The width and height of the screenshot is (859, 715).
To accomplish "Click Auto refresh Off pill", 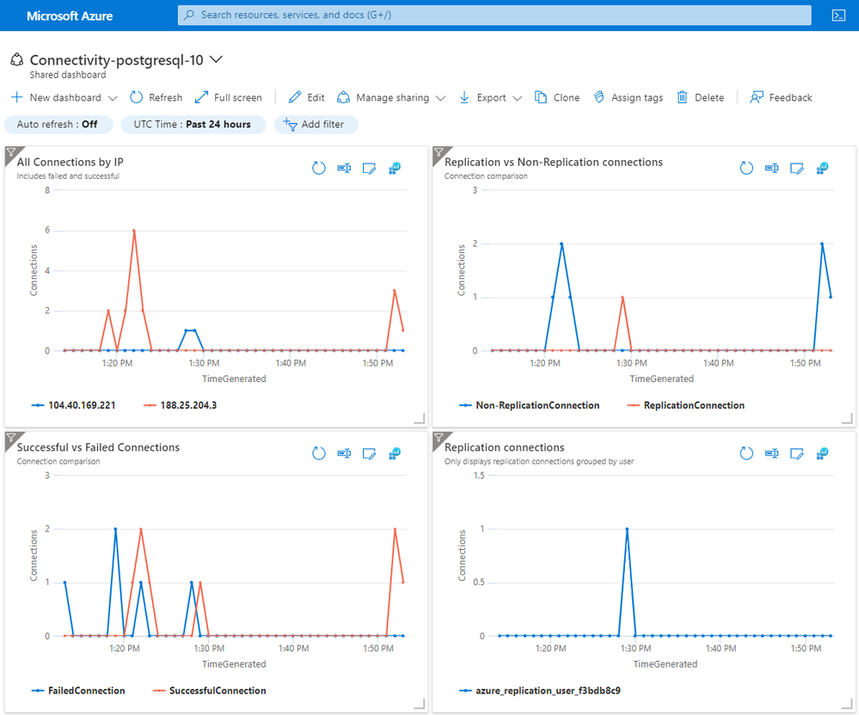I will (58, 125).
